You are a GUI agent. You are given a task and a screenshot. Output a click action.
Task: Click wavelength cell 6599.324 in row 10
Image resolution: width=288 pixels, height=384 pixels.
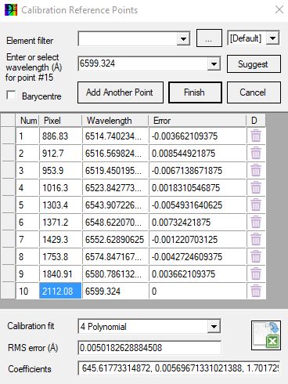[115, 291]
